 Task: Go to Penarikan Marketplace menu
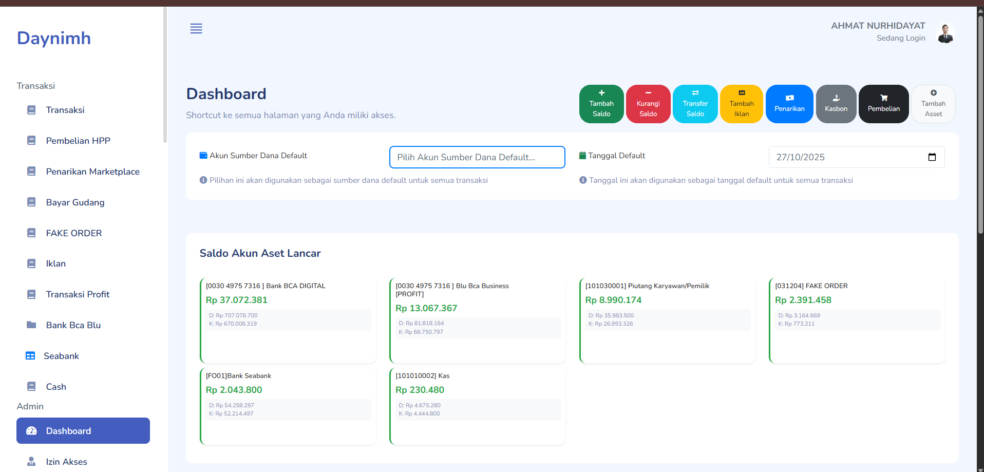click(x=92, y=172)
